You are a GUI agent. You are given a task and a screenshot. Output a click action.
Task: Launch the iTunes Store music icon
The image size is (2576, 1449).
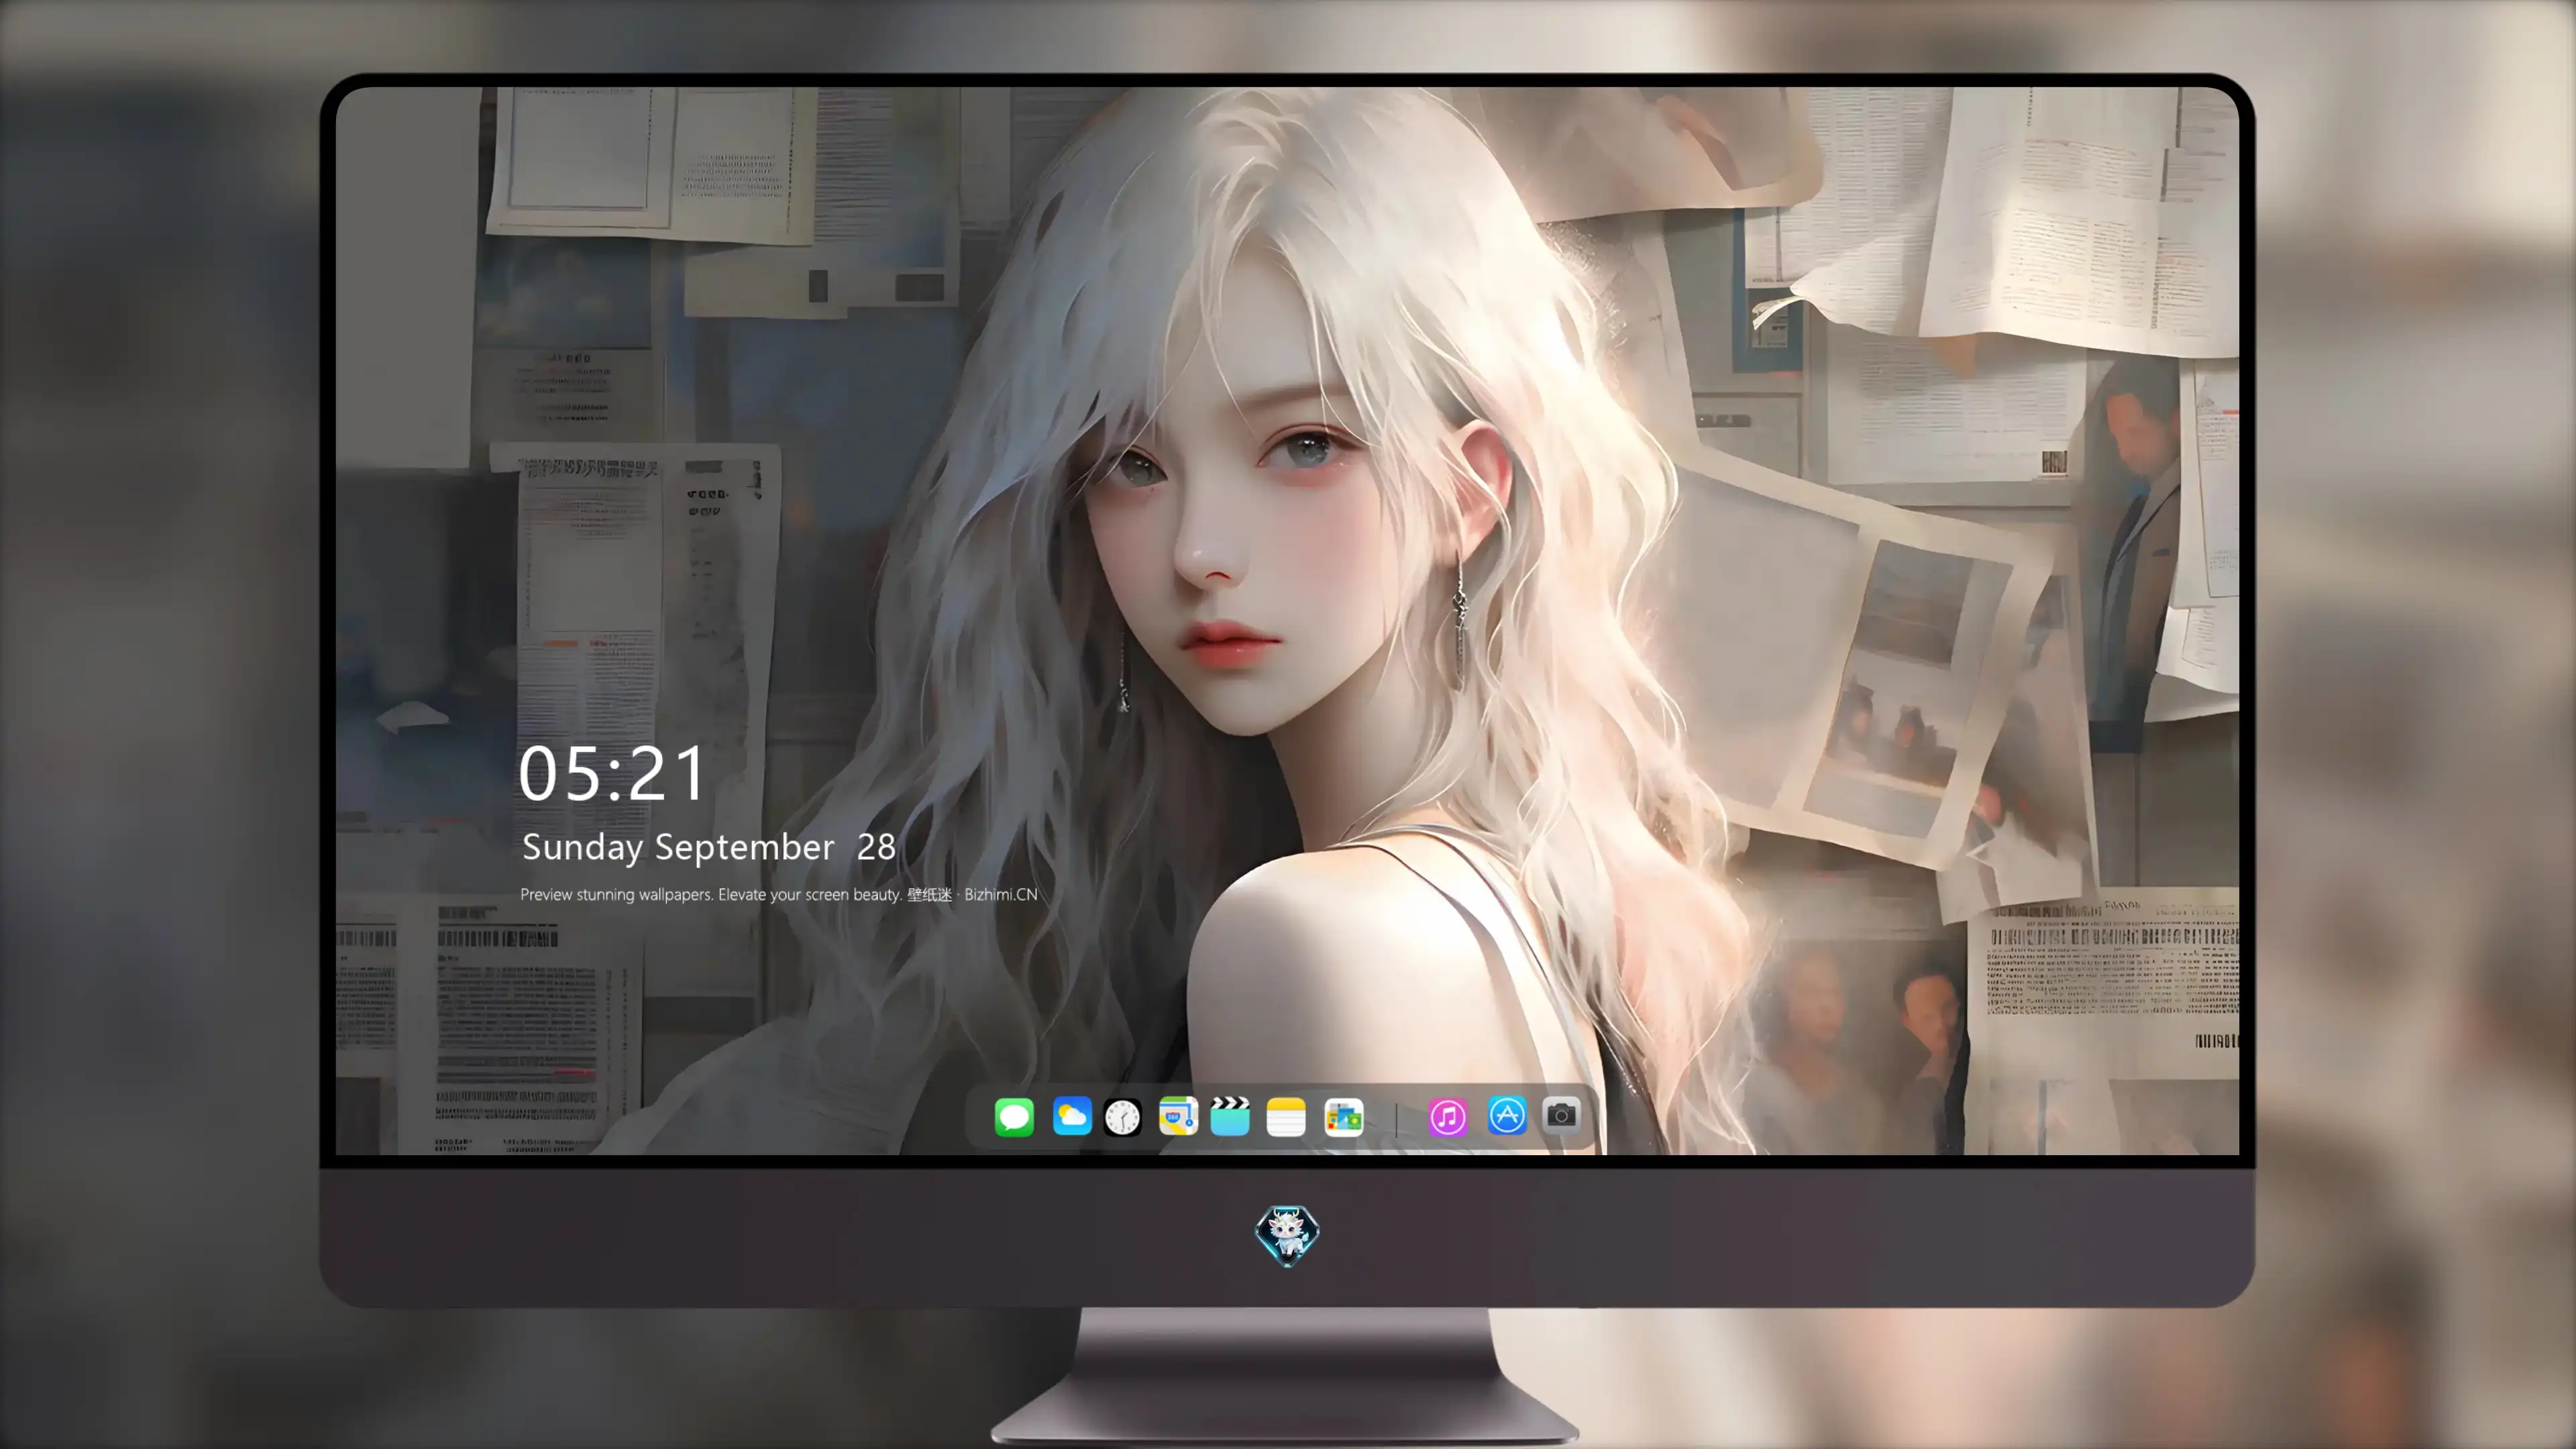(1447, 1117)
